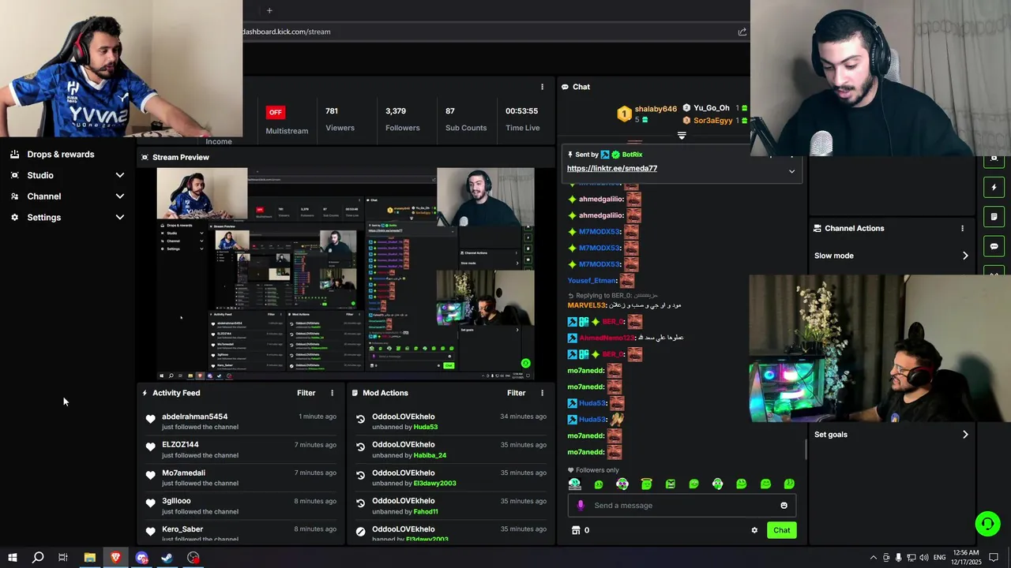1011x568 pixels.
Task: Expand the chat leaderboard toggle arrow
Action: (x=682, y=136)
